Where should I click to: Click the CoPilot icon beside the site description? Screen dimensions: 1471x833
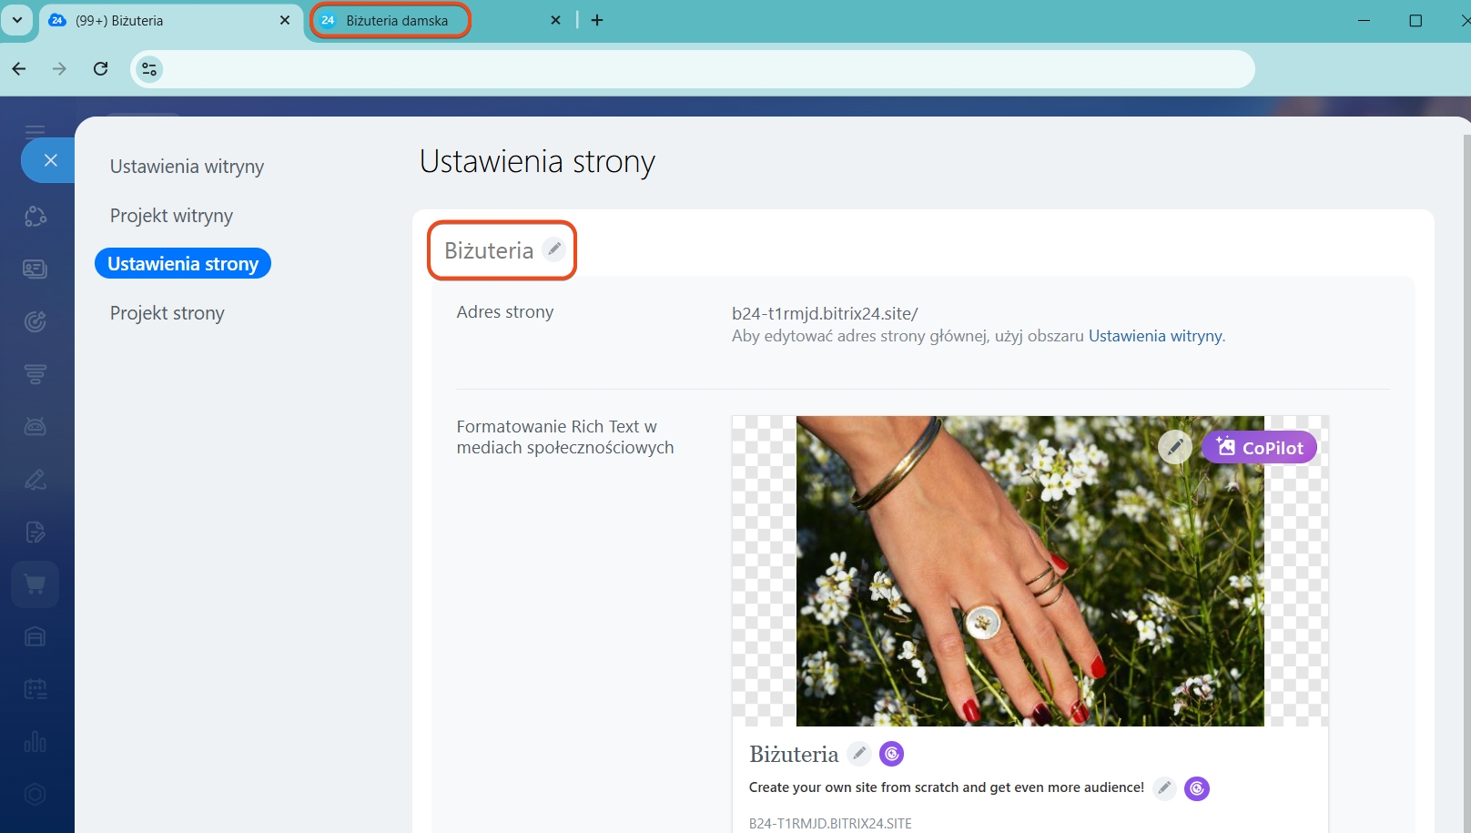[1196, 788]
